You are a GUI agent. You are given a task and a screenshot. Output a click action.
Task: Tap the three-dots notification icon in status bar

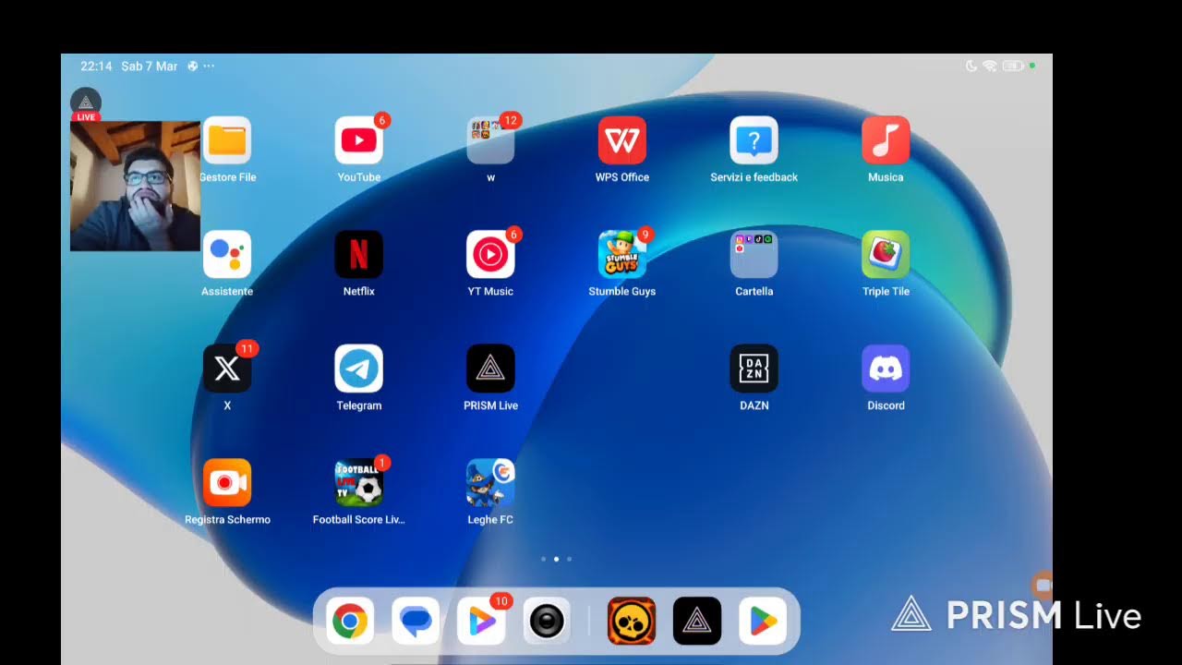coord(209,66)
